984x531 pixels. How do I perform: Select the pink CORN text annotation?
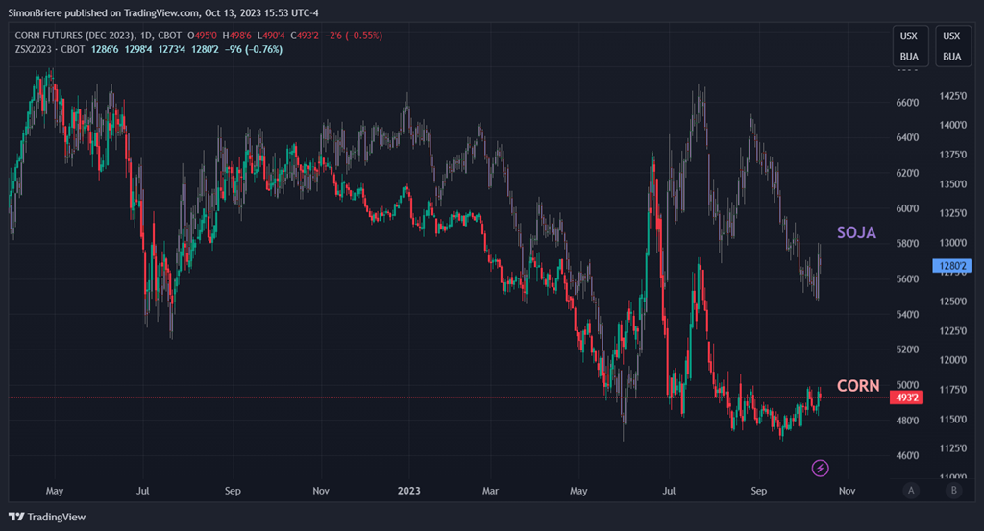click(857, 386)
